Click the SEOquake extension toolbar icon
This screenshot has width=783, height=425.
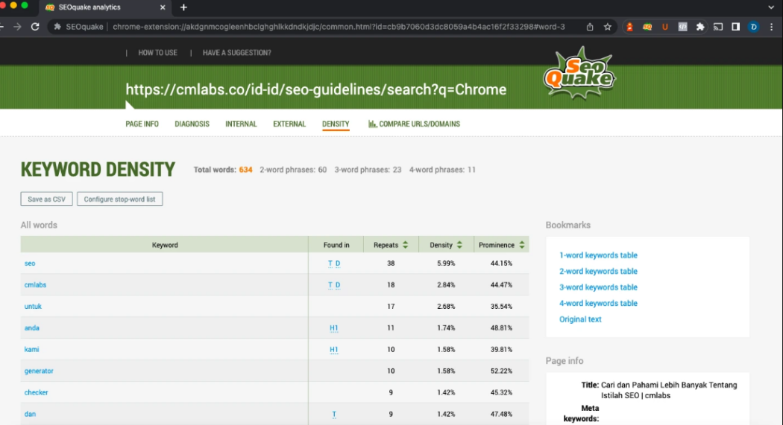click(x=647, y=27)
